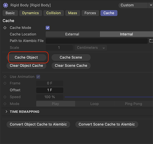Screen dimensions: 153x144
Task: Click the Speed percentage slider
Action: coord(109,97)
